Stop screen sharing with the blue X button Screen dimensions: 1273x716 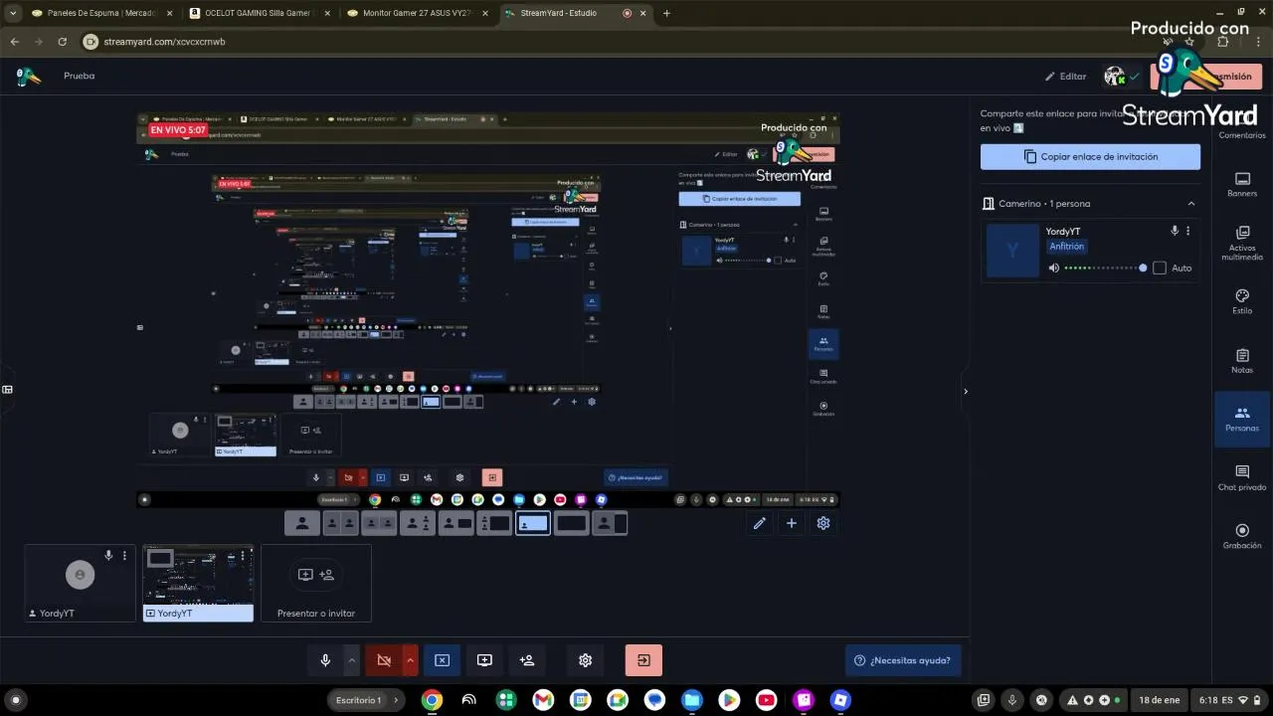pos(443,660)
